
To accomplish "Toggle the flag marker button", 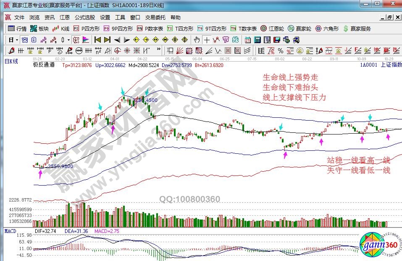I will (x=85, y=40).
